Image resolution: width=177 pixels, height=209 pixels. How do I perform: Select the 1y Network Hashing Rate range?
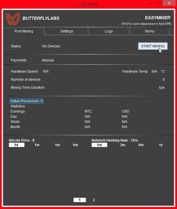tap(161, 145)
